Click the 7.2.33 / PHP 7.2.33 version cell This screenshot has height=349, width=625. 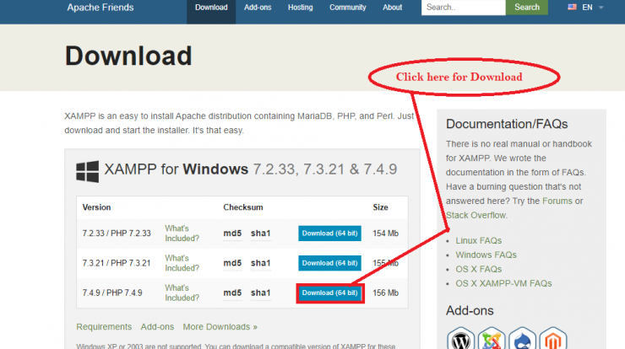(117, 234)
